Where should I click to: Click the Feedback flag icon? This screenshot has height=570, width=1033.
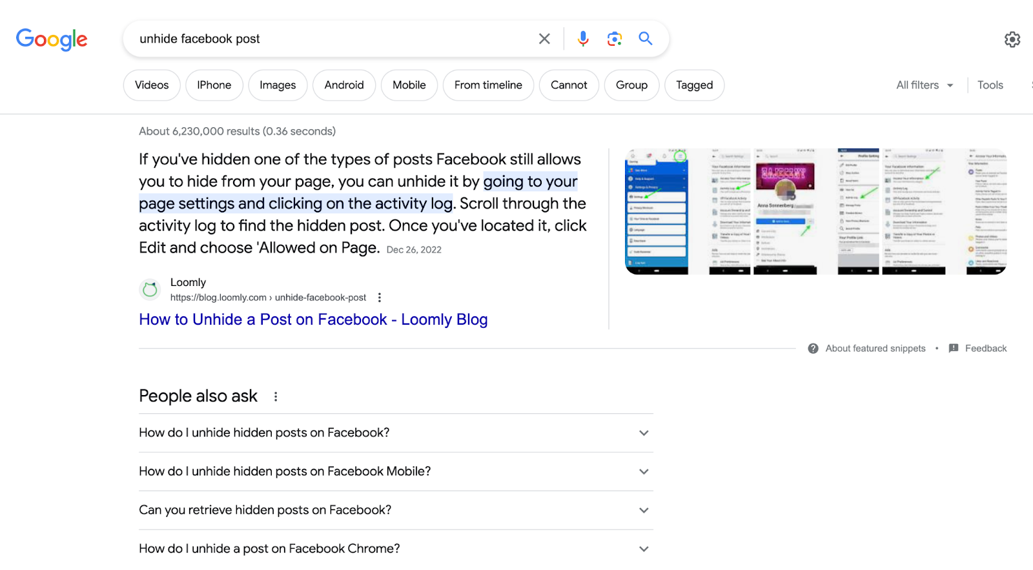pos(954,349)
